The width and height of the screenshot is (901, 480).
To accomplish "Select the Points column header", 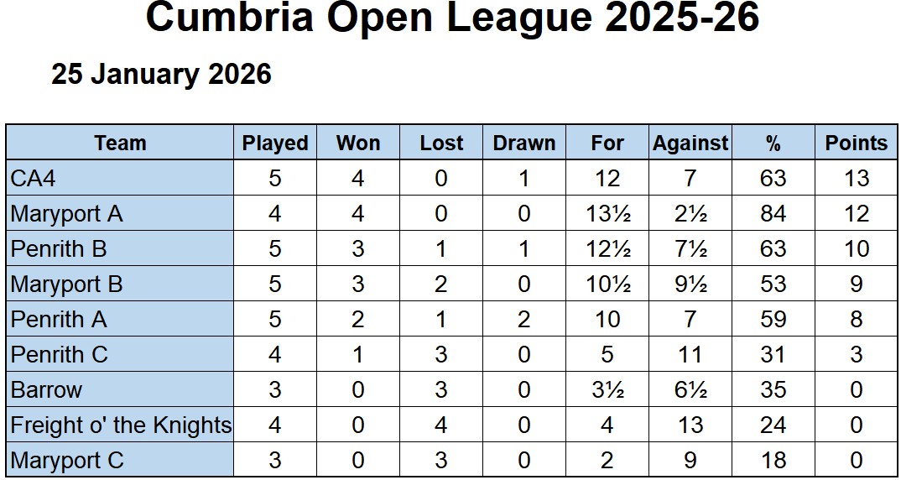I will [x=856, y=143].
